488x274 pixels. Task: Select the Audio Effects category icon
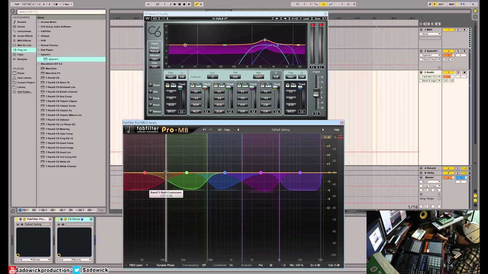[x=14, y=36]
